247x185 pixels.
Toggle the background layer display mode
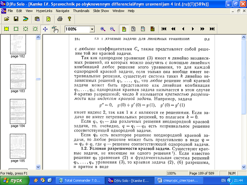[153, 29]
